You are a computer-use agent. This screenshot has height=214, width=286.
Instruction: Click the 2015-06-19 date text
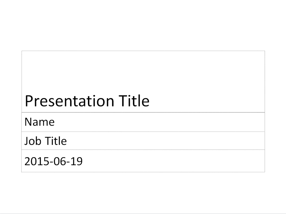(x=53, y=161)
